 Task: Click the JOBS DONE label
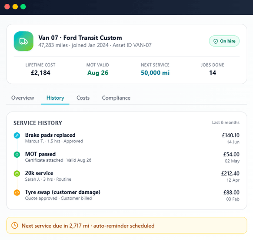click(x=213, y=65)
